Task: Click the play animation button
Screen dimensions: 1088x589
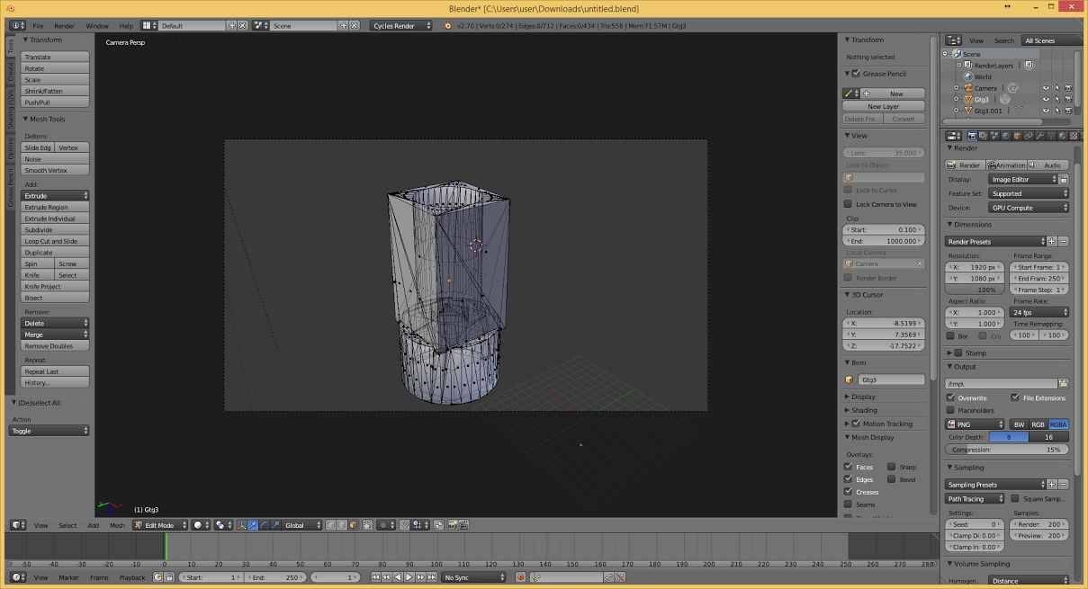Action: [409, 577]
